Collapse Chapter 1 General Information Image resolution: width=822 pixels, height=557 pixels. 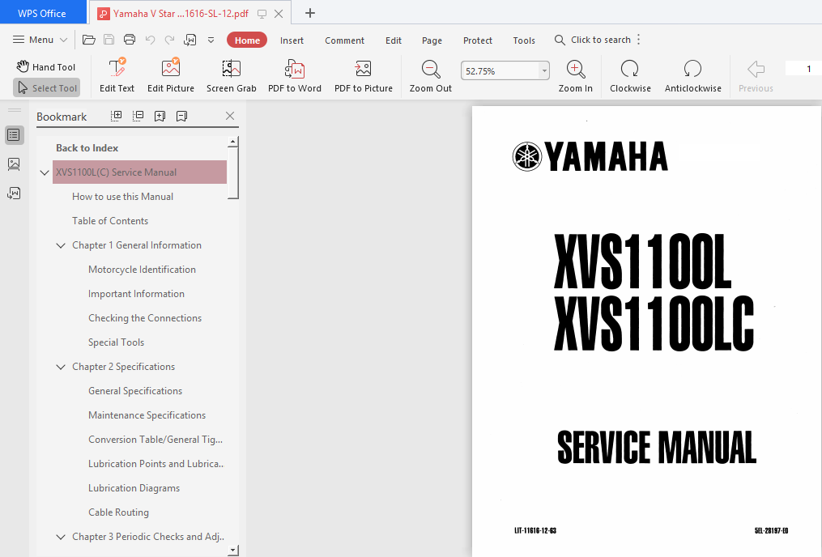pyautogui.click(x=61, y=245)
